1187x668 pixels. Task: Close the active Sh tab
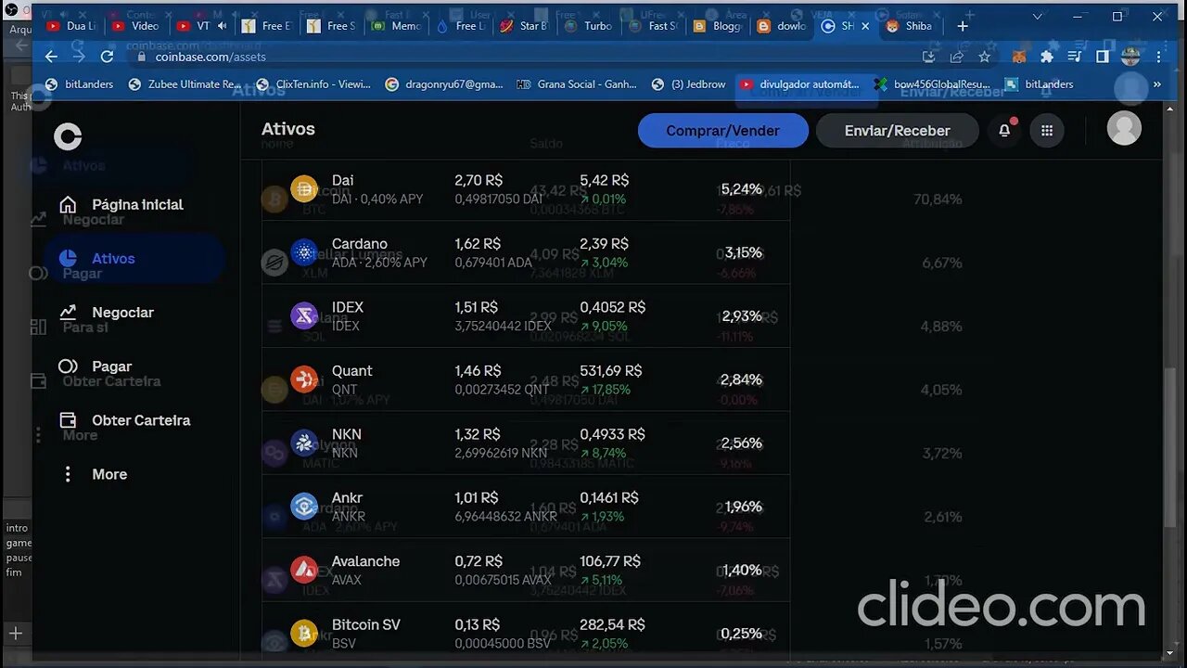pyautogui.click(x=865, y=26)
